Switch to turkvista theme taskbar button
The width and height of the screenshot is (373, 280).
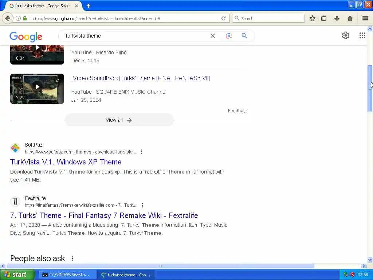click(126, 275)
